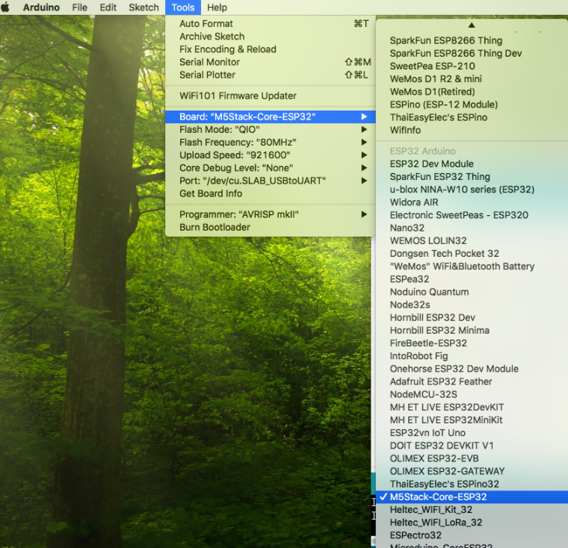
Task: Choose OLIMEX ESP32-GATEWAY
Action: click(472, 472)
